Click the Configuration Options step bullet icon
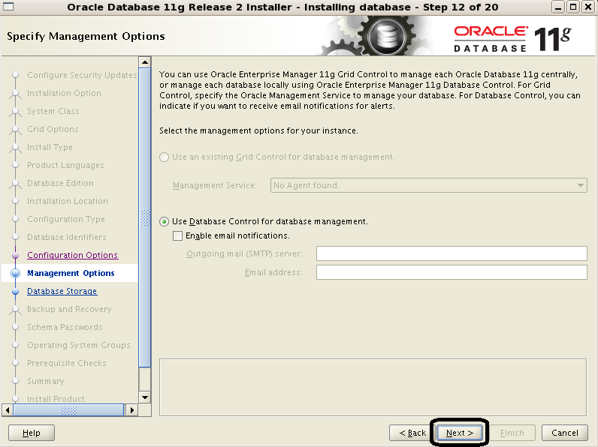 point(15,256)
